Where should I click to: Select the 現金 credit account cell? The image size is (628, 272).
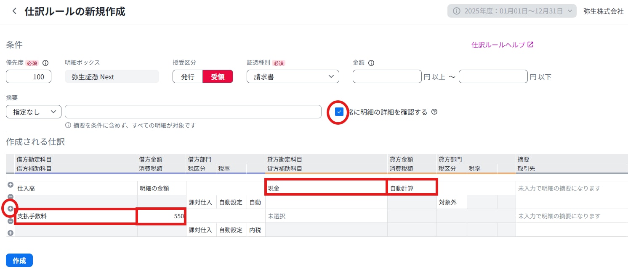(326, 188)
